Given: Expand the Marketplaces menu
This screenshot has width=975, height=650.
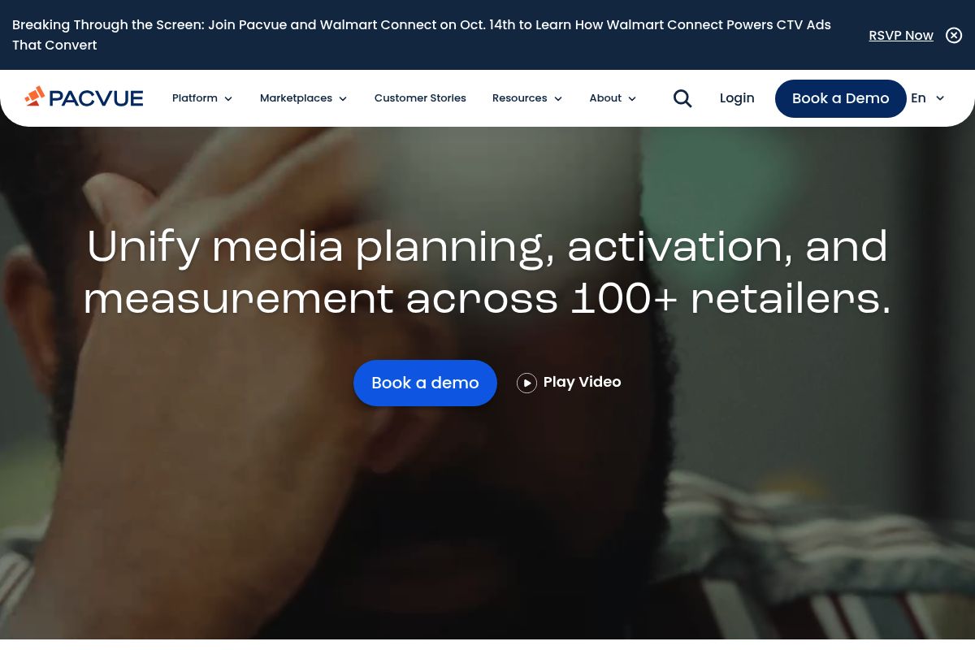Looking at the screenshot, I should click(304, 98).
